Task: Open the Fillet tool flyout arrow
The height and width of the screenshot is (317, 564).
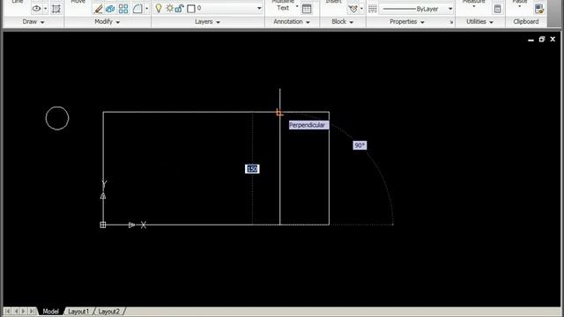Action: click(147, 9)
